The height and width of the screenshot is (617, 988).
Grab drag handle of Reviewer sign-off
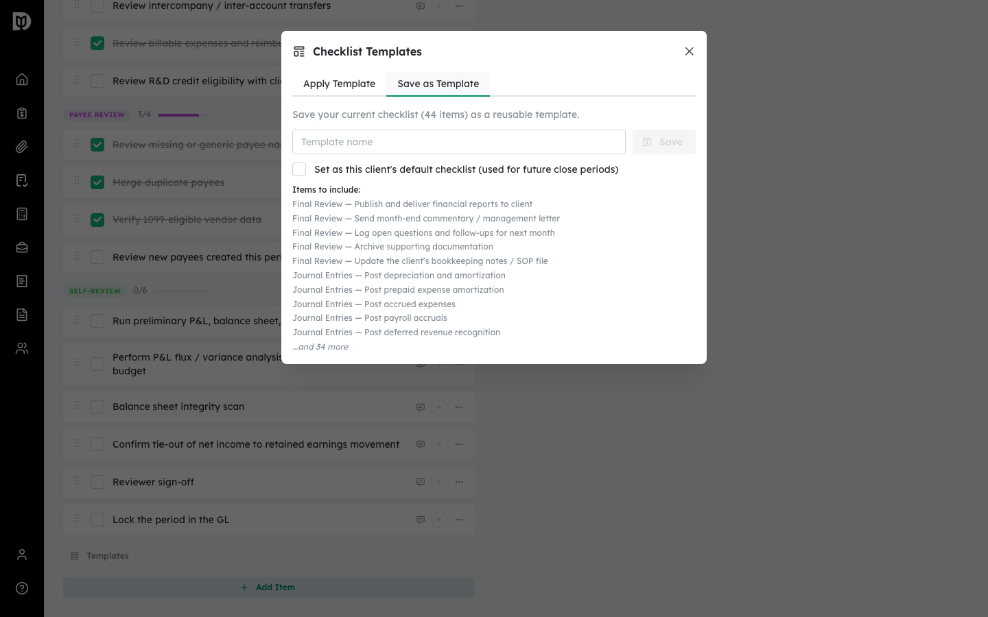77,481
